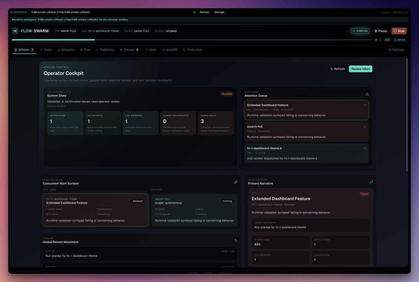Click the 'Run started for fn-1-dashboard-theme' timeline entry

(140, 254)
